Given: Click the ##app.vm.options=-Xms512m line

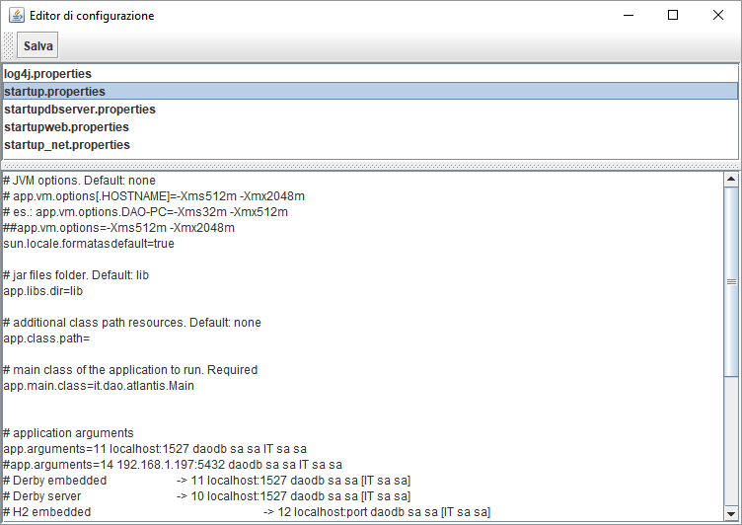Looking at the screenshot, I should pyautogui.click(x=118, y=228).
